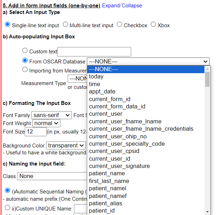This screenshot has height=215, width=217.
Task: Click the Custom text input field
Action: tap(94, 52)
